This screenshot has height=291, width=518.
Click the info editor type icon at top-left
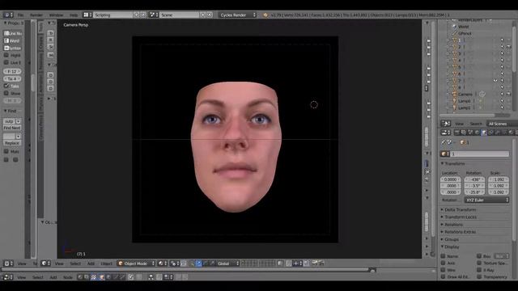pos(8,15)
